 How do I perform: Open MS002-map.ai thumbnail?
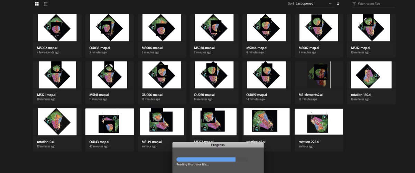tap(57, 28)
